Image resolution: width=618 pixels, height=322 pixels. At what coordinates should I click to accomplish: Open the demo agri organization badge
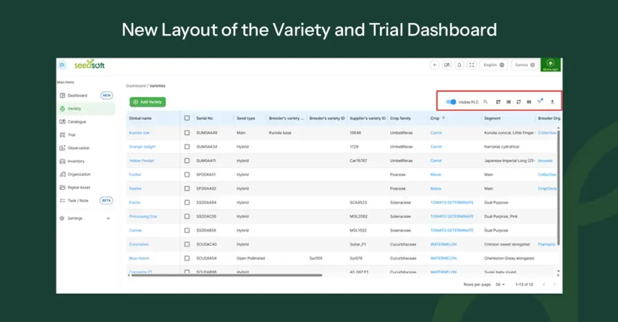(550, 65)
